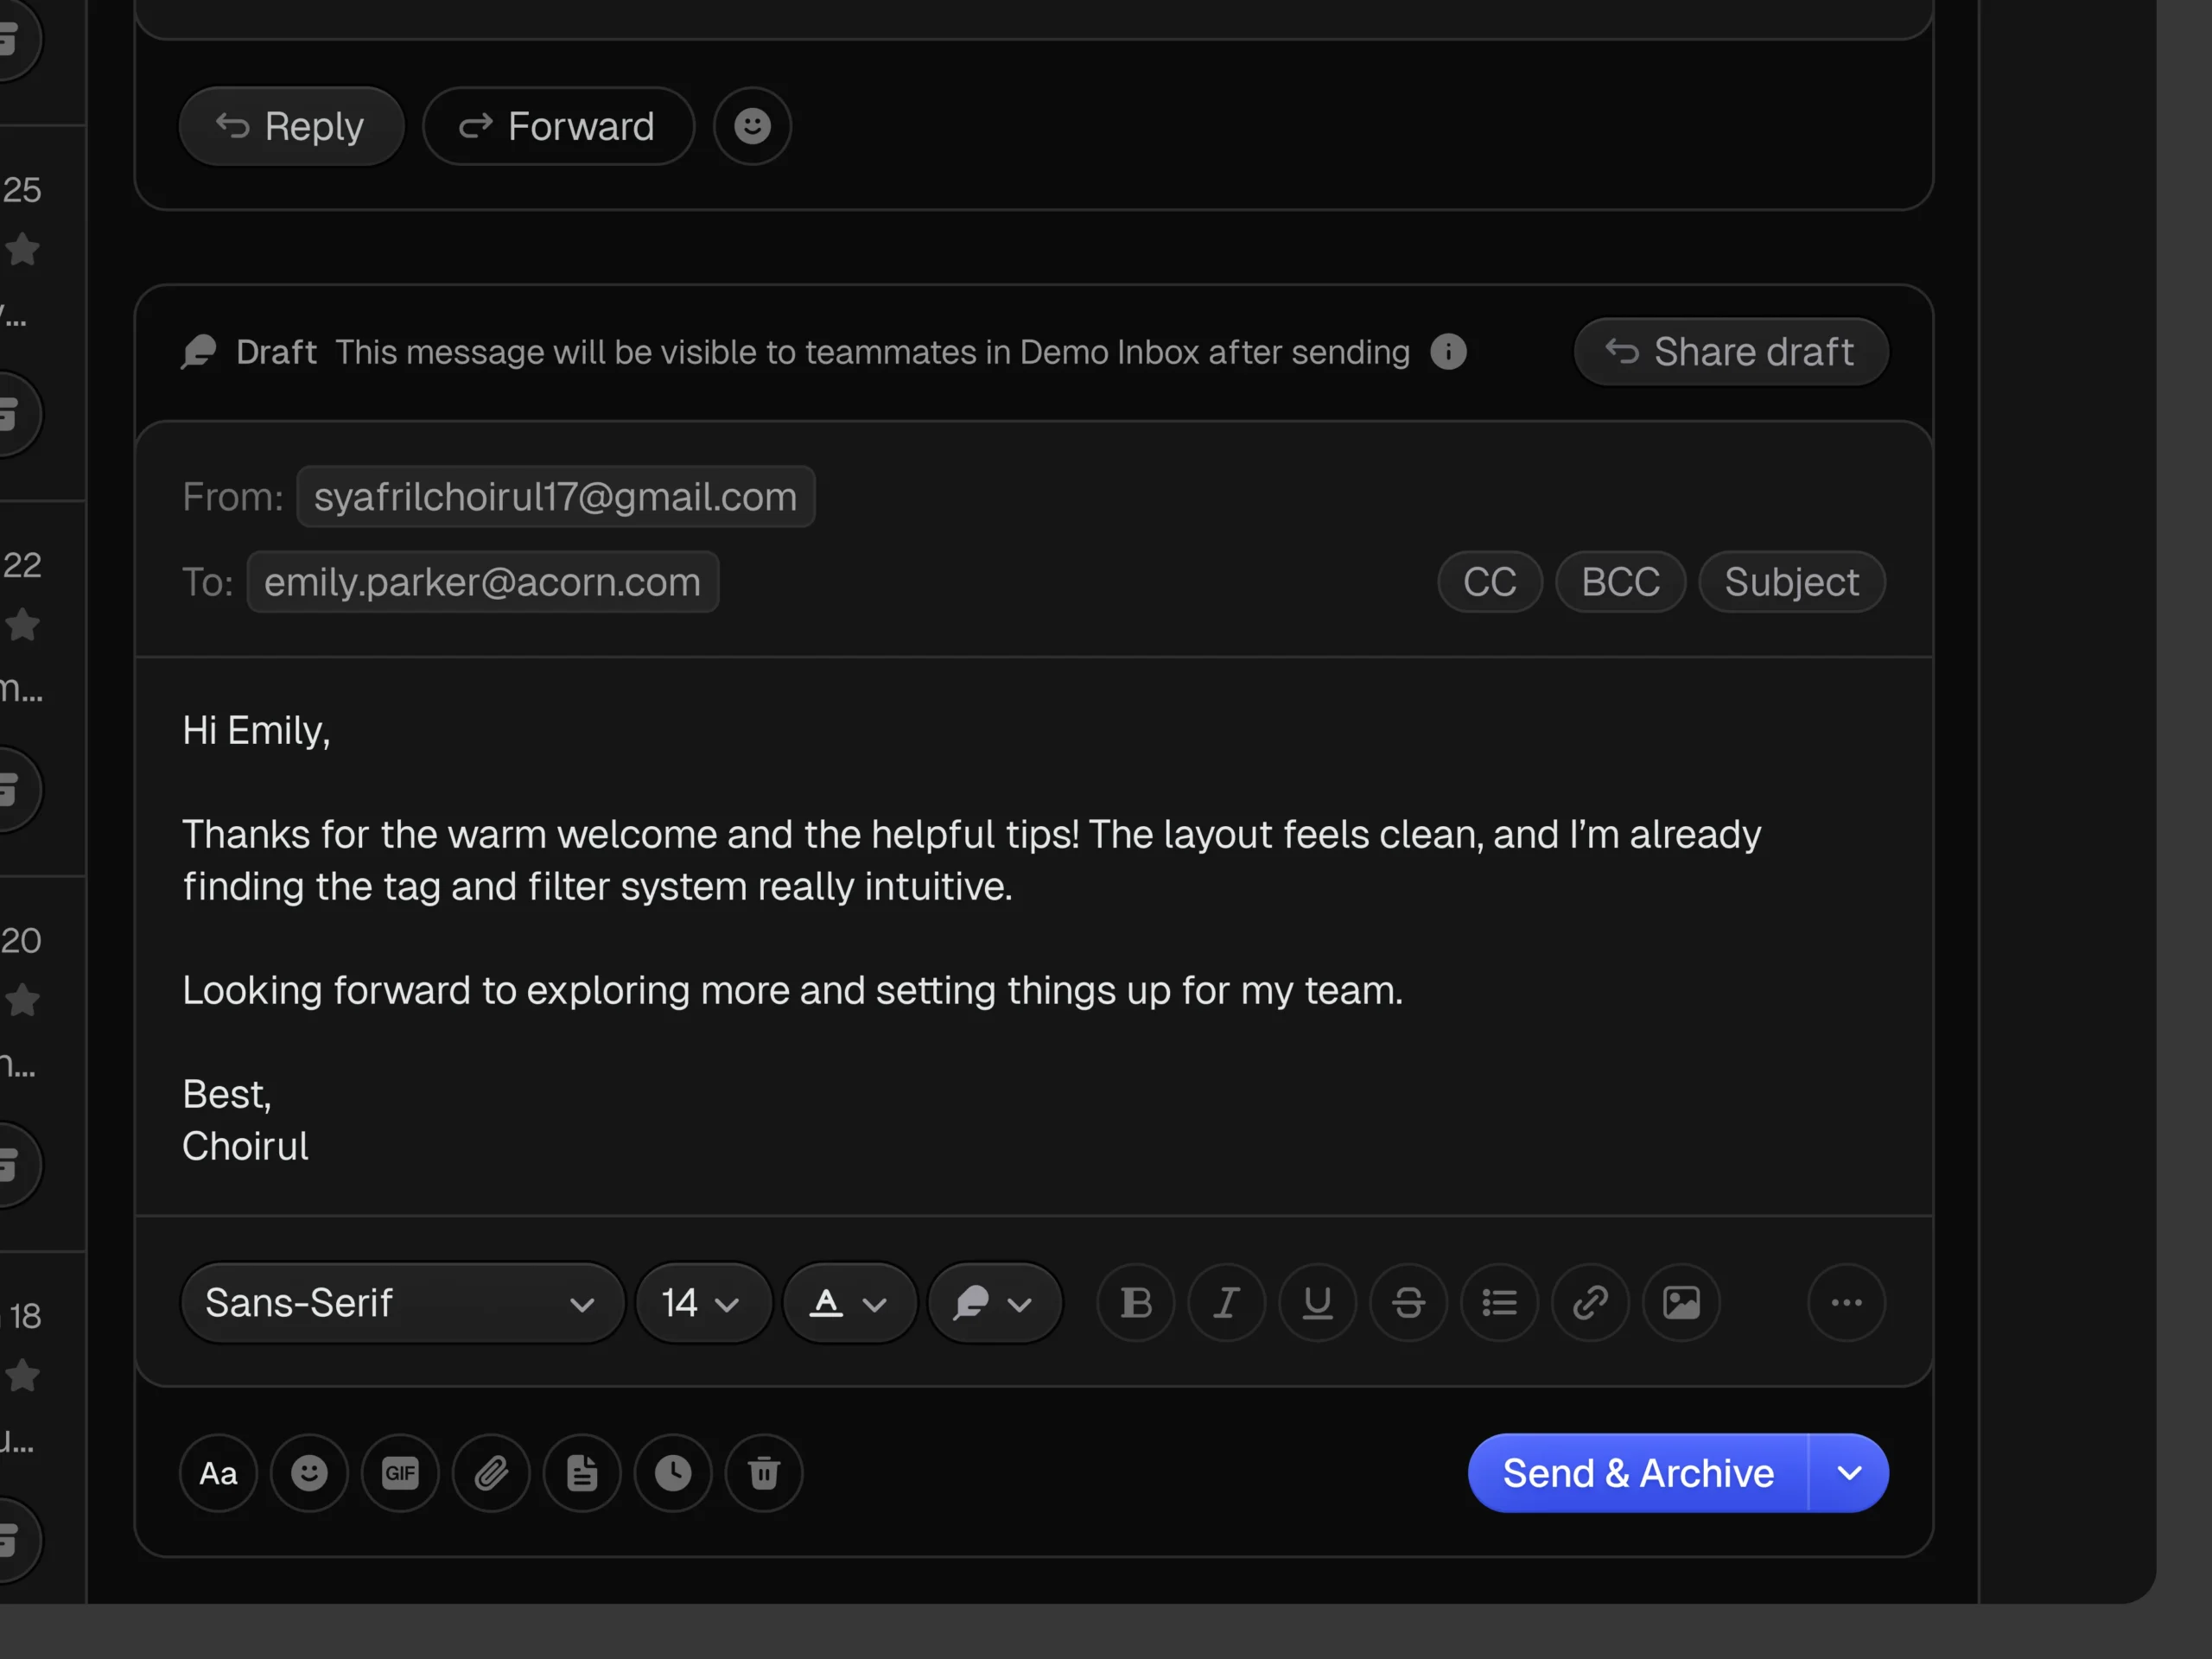
Task: Toggle underline formatting
Action: pyautogui.click(x=1318, y=1303)
